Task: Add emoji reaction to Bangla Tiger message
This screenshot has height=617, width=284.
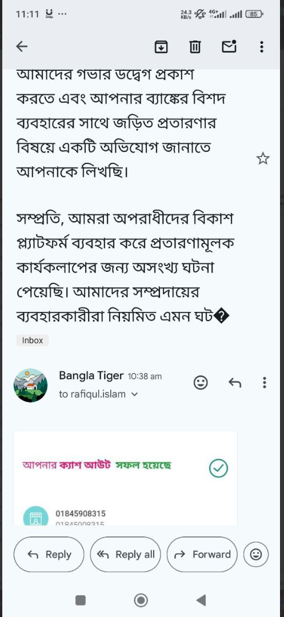Action: tap(201, 382)
